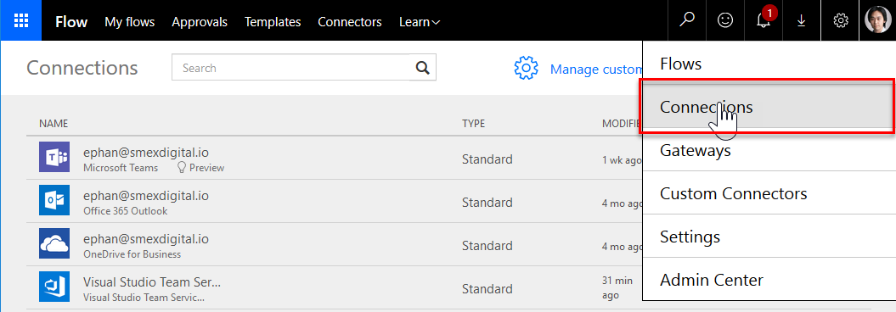
Task: Click Standard type in Office 365 Outlook row
Action: click(x=487, y=203)
